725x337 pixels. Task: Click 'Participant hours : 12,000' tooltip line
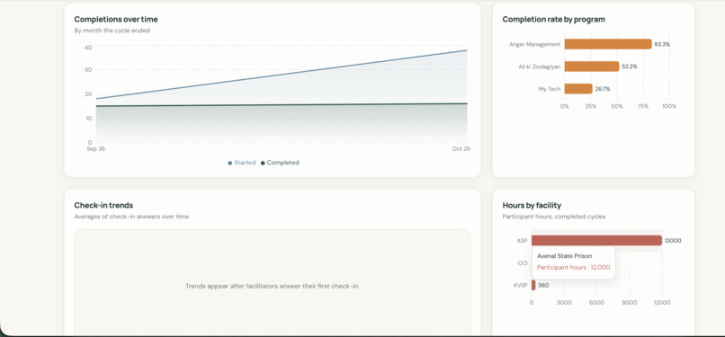pyautogui.click(x=573, y=267)
